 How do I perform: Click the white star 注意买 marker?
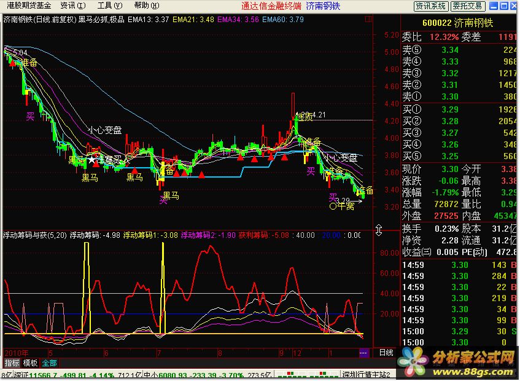pos(91,160)
